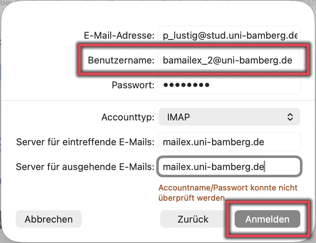
Task: Click the E-Mail-Adresse input field
Action: 229,35
